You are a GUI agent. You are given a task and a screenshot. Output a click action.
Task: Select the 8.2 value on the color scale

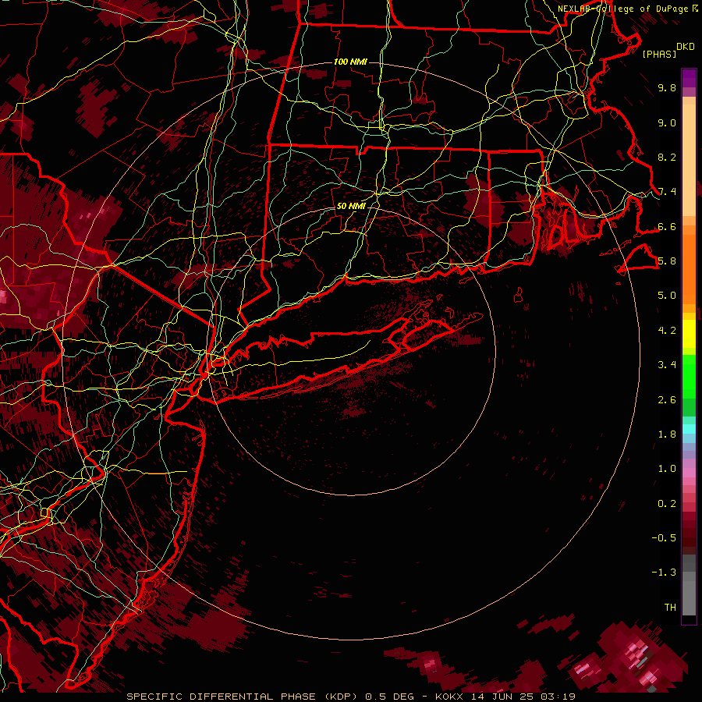pyautogui.click(x=667, y=157)
